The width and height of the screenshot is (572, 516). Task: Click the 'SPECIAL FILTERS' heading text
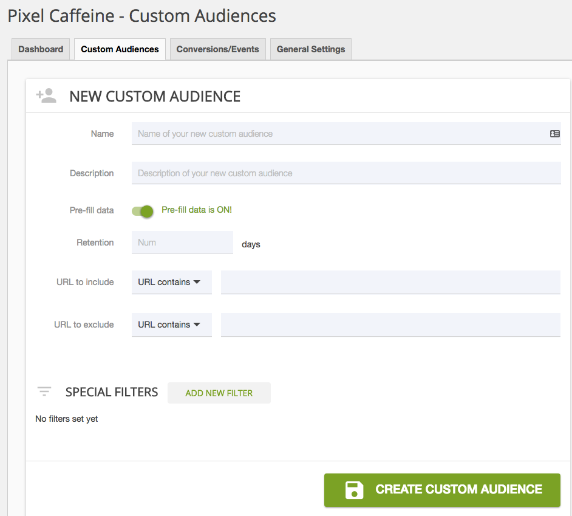pos(112,392)
